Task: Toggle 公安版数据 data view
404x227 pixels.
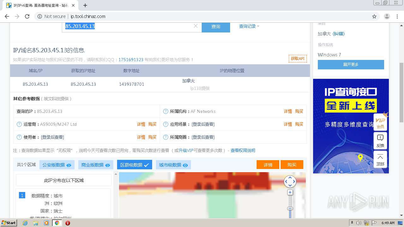Action: click(x=57, y=165)
